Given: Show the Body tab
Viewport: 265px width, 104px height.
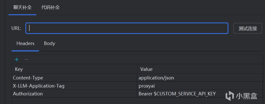Looking at the screenshot, I should (50, 44).
